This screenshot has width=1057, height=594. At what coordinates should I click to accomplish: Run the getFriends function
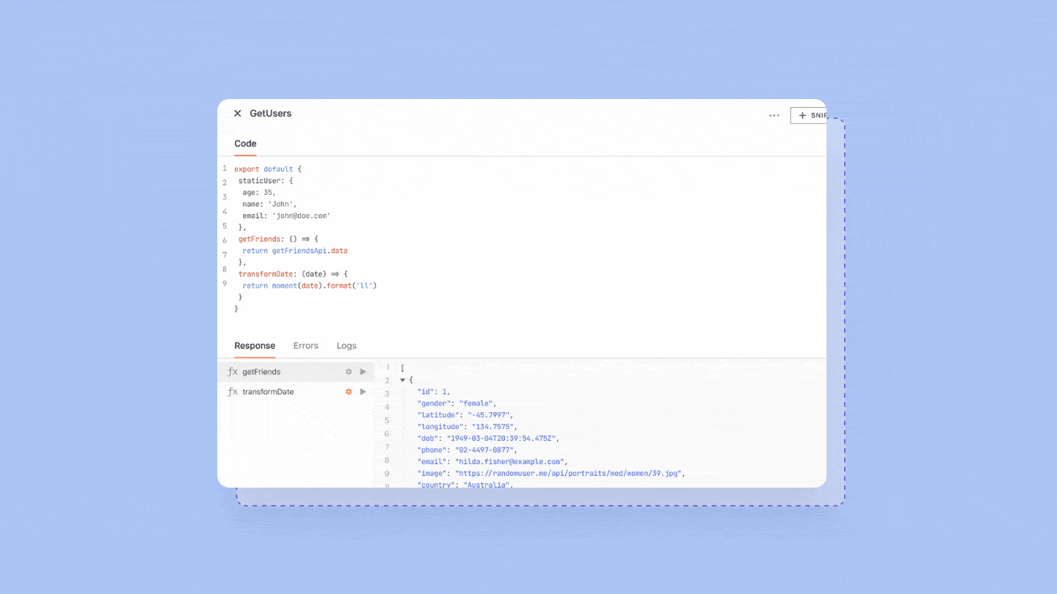coord(363,372)
